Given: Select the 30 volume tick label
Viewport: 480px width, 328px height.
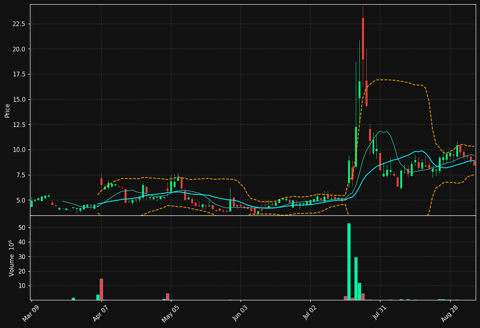Looking at the screenshot, I should tap(22, 257).
